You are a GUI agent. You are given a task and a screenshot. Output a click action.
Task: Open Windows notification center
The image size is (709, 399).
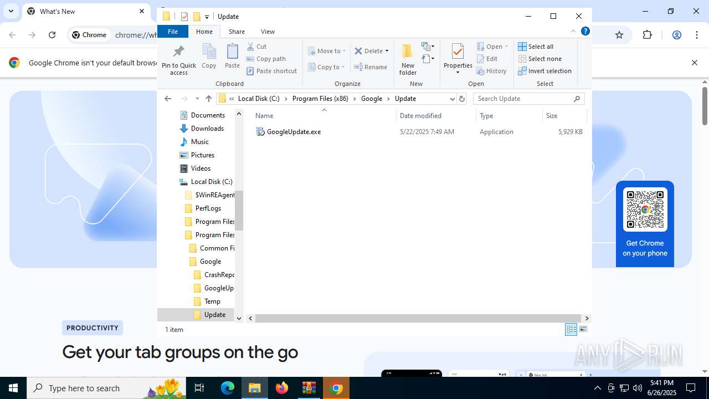tap(691, 388)
